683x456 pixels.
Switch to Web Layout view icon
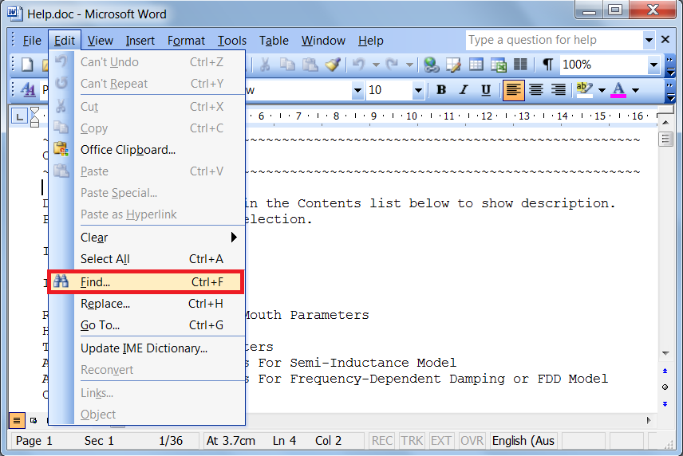point(34,420)
